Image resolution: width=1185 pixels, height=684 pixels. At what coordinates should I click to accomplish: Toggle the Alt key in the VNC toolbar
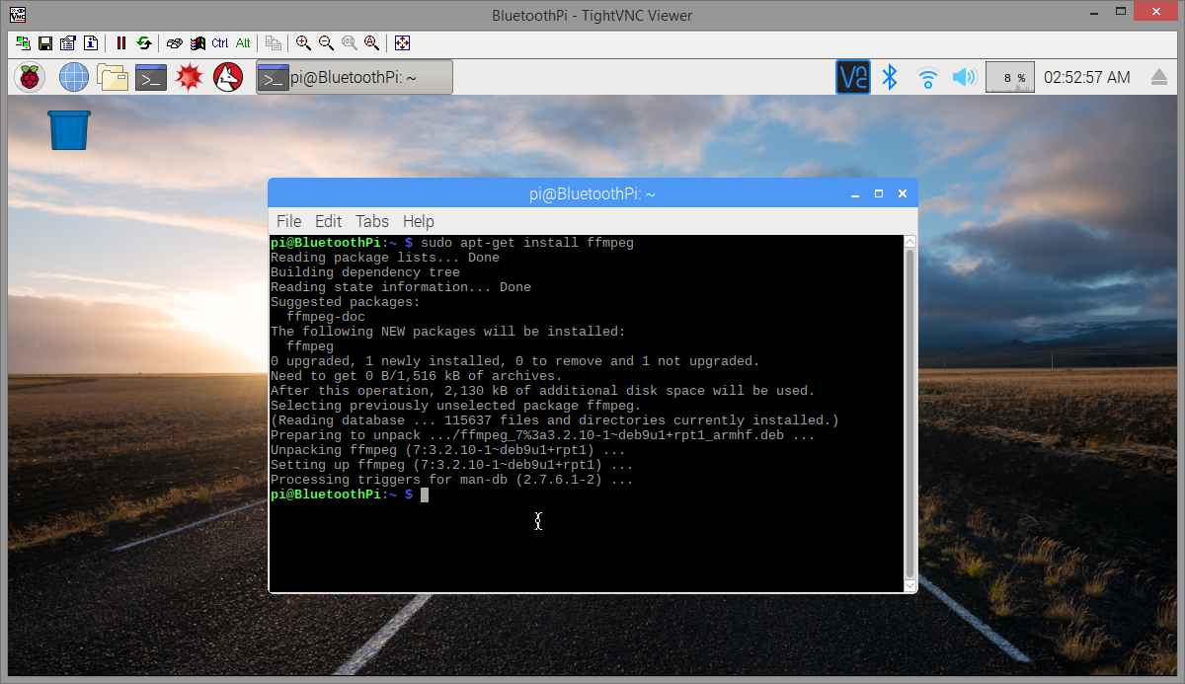click(243, 43)
